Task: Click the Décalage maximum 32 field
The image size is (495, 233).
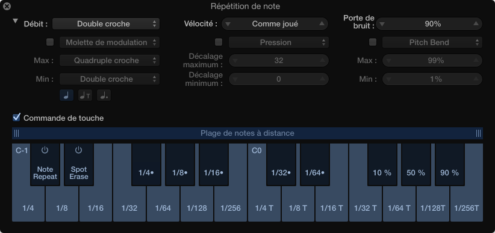Action: pos(279,61)
